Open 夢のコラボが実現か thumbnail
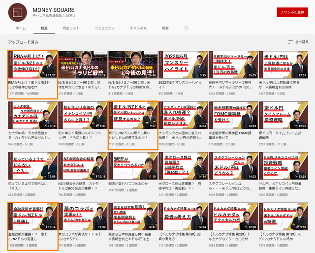The height and width of the screenshot is (253, 315). click(83, 217)
